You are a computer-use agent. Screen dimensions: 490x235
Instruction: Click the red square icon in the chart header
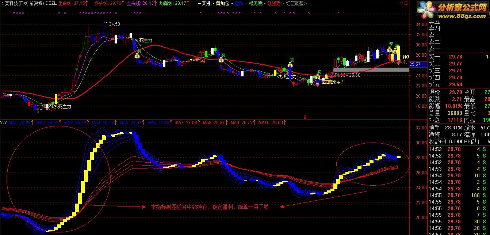pyautogui.click(x=407, y=3)
